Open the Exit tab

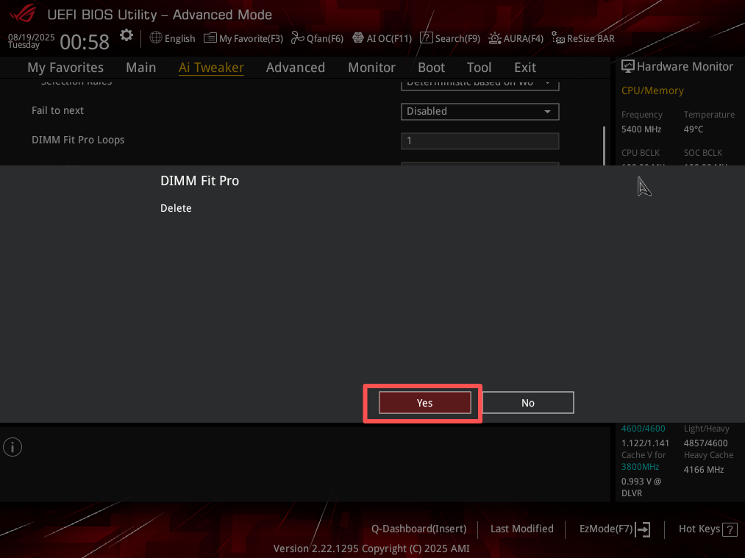[x=525, y=68]
